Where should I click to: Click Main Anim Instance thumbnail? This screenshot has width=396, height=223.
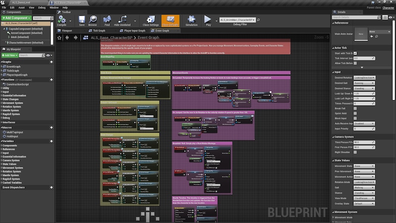361,34
